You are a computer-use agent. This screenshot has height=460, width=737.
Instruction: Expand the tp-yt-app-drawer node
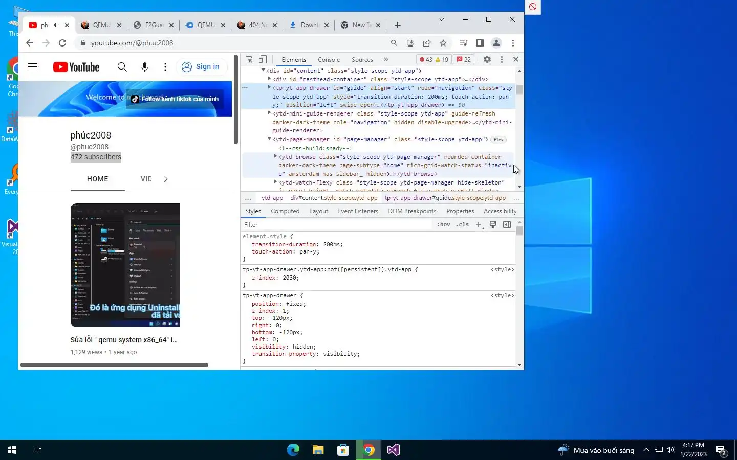269,87
